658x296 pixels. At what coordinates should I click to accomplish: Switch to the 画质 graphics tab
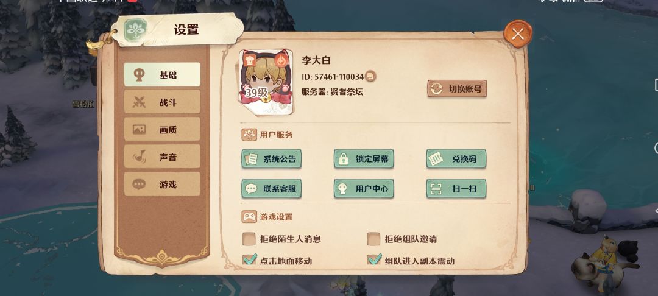pyautogui.click(x=162, y=129)
